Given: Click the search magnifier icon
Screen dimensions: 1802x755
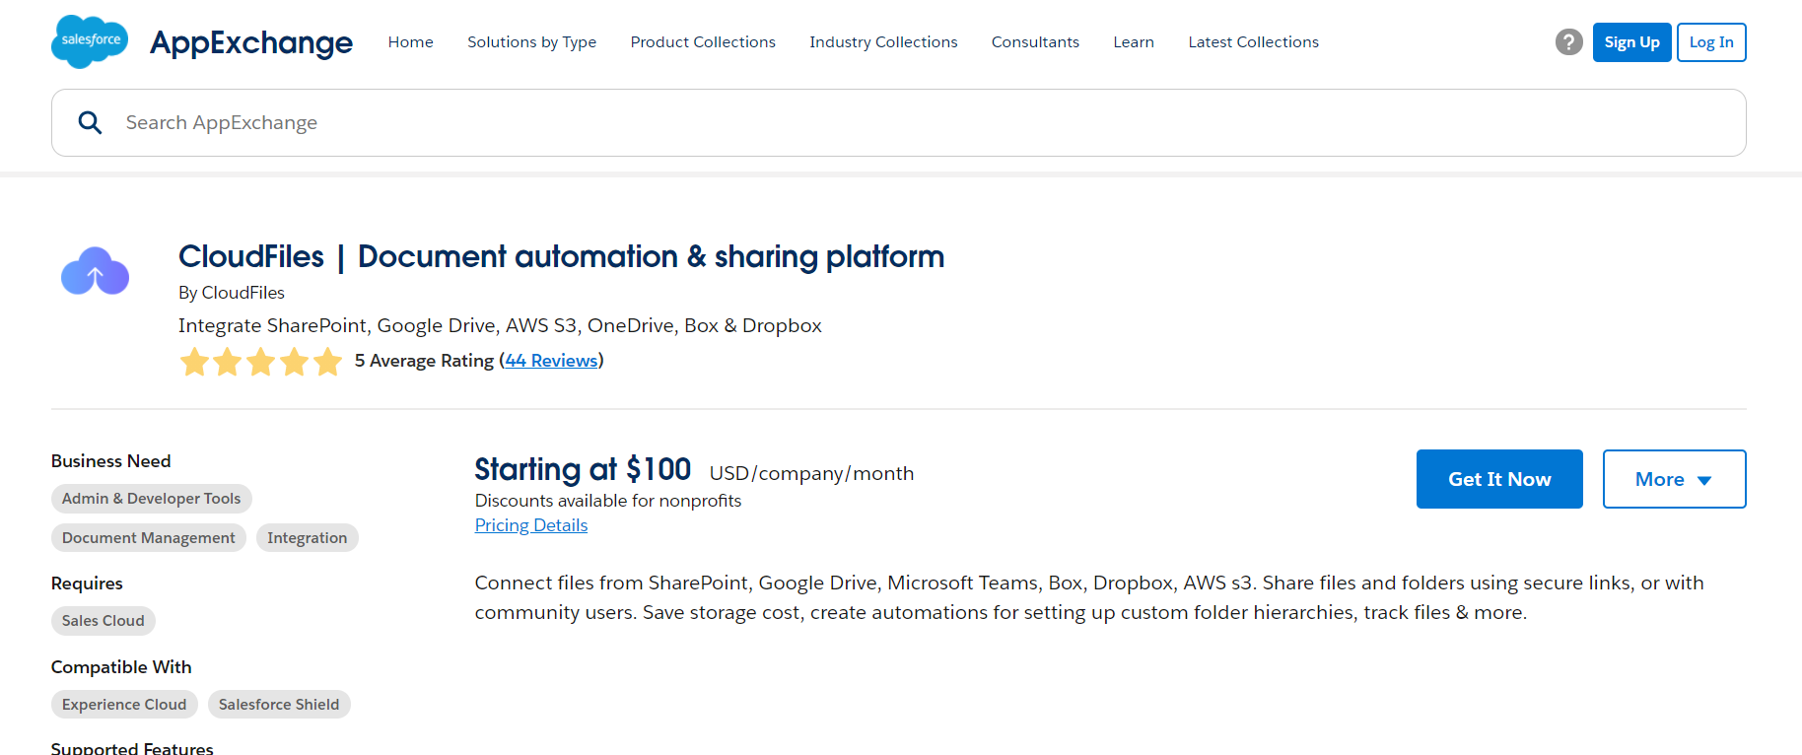Looking at the screenshot, I should tap(90, 122).
